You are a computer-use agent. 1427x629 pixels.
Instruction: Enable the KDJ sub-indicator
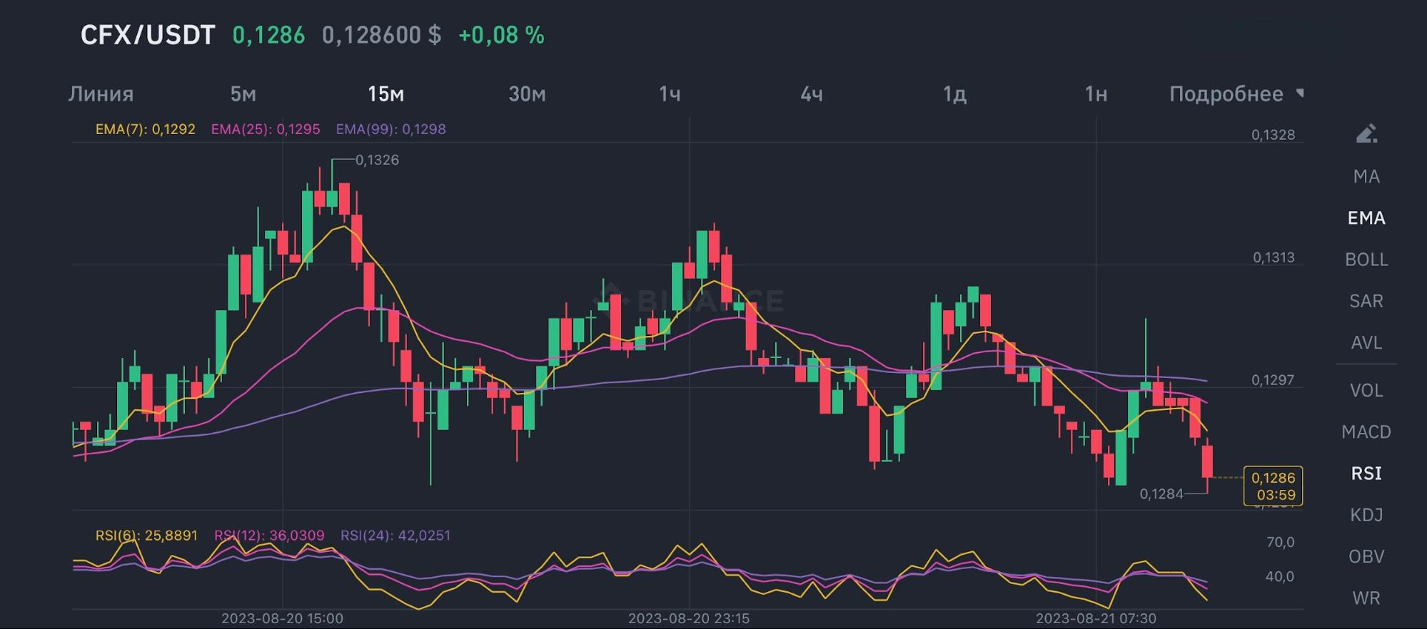coord(1366,515)
